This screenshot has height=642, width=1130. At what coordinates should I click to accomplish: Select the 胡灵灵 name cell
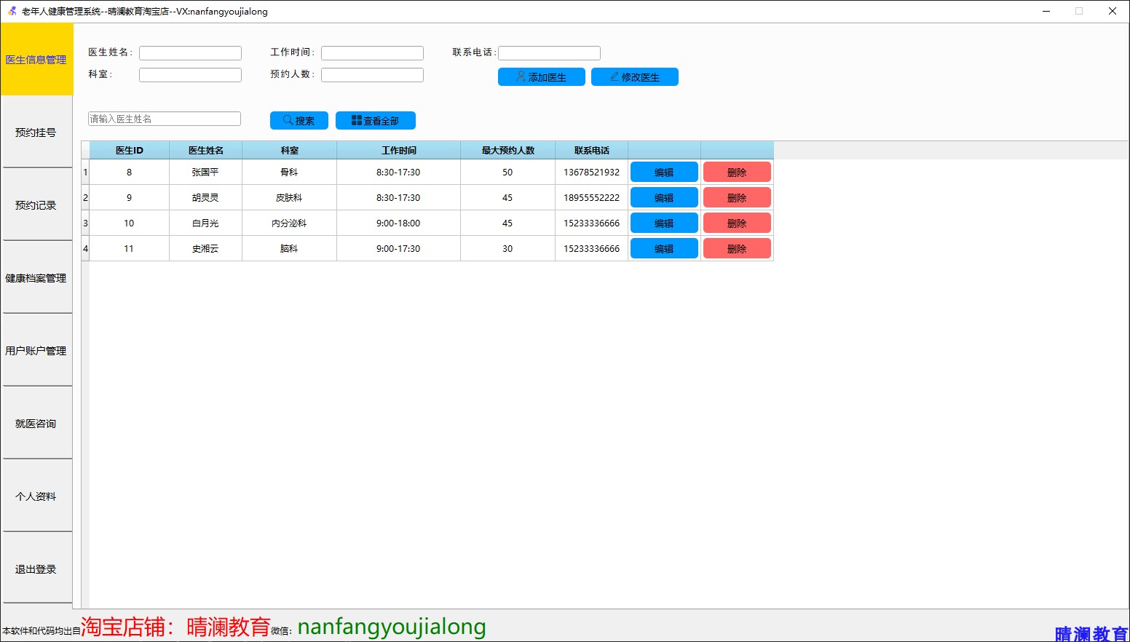pyautogui.click(x=206, y=198)
